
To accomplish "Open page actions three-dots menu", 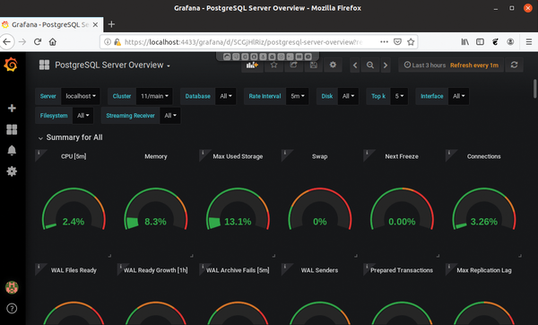I will [x=384, y=42].
